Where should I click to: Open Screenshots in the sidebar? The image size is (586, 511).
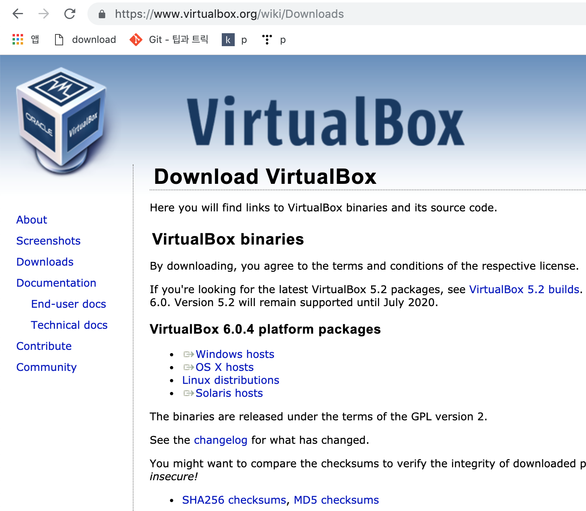pyautogui.click(x=49, y=241)
